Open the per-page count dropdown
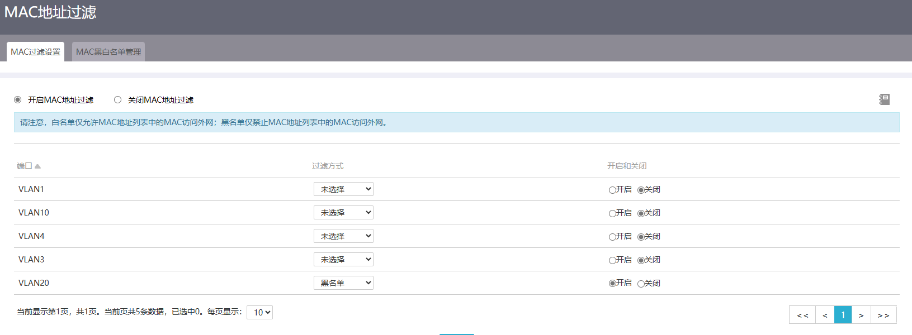912x335 pixels. pyautogui.click(x=259, y=313)
